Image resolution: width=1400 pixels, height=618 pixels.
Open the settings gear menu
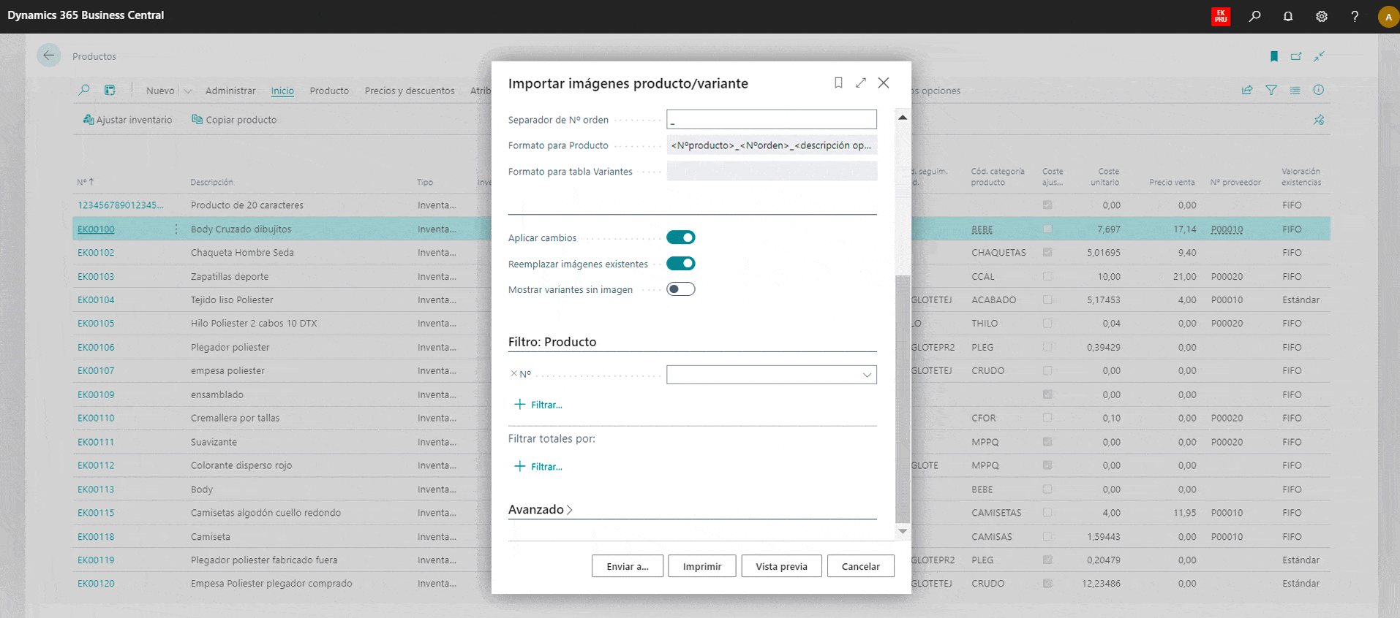point(1321,16)
